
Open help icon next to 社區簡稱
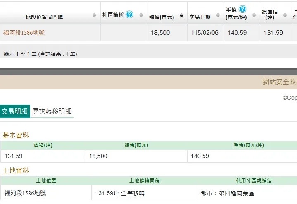(129, 14)
